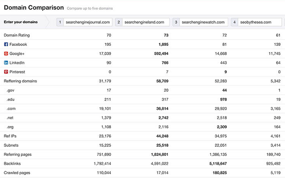Click Ref IPs value 34,975
Image resolution: width=285 pixels, height=178 pixels.
221,136
